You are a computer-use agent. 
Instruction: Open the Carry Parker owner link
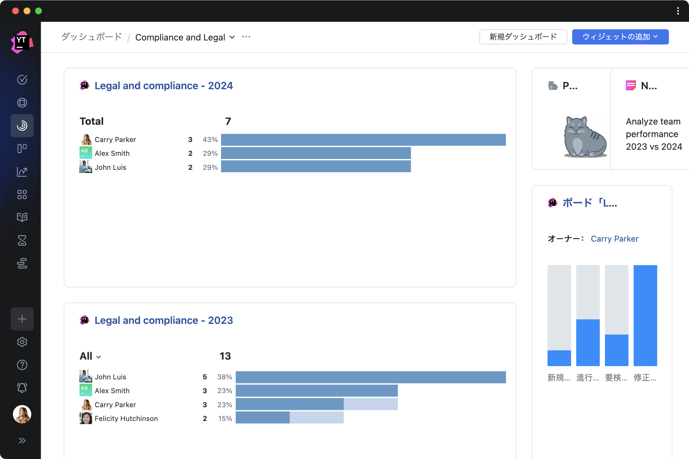[614, 239]
